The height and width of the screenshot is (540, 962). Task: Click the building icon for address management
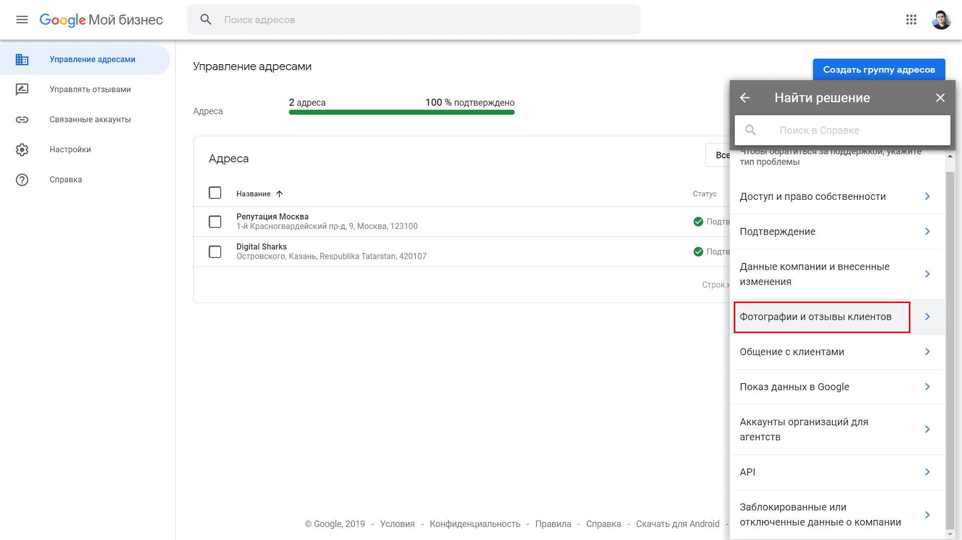(22, 60)
